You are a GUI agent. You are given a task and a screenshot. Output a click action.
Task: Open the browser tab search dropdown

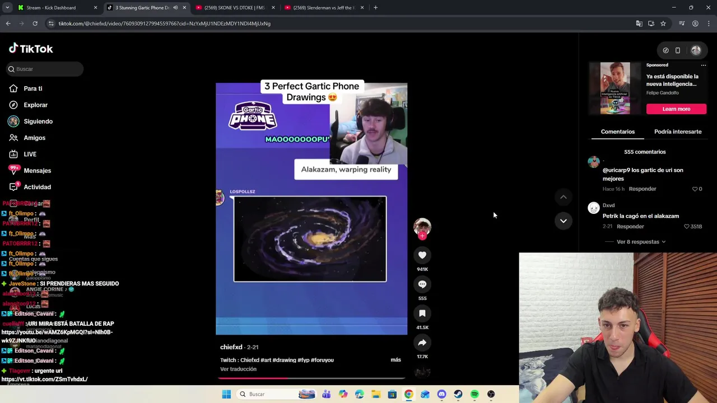7,8
